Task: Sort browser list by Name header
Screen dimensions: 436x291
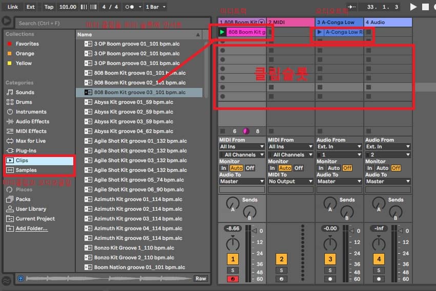Action: pyautogui.click(x=139, y=35)
